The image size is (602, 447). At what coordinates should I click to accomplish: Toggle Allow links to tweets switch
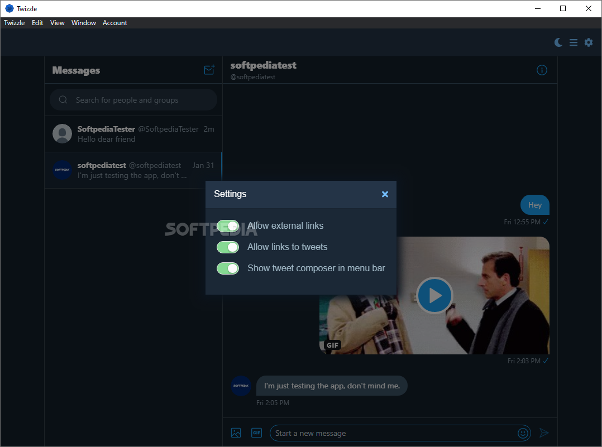click(228, 247)
